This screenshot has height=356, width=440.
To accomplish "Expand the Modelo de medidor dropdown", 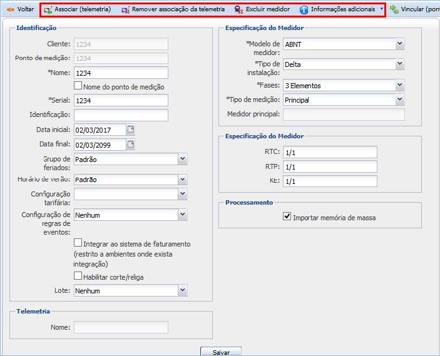I will (399, 44).
